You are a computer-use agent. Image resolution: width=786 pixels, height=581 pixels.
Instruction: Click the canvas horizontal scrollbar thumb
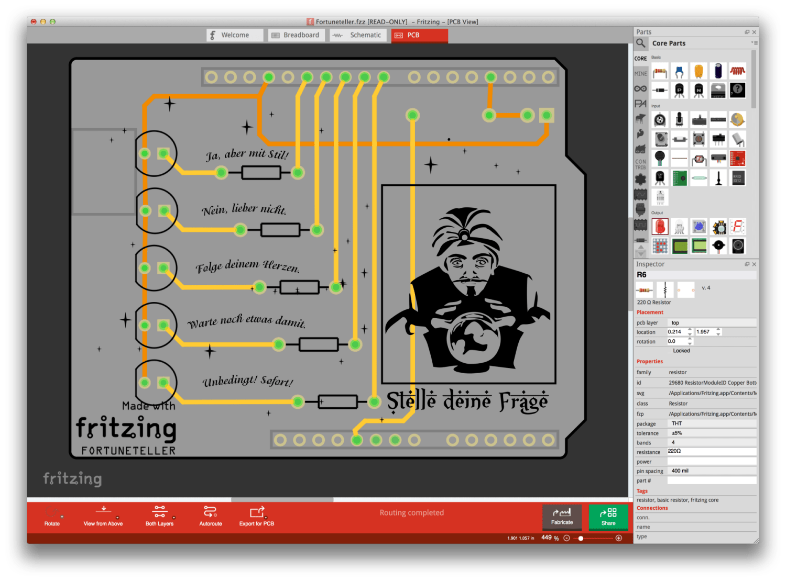pyautogui.click(x=282, y=500)
